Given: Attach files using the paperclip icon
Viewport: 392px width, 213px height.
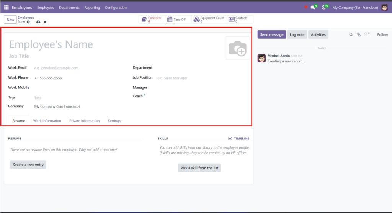Looking at the screenshot, I should (359, 34).
